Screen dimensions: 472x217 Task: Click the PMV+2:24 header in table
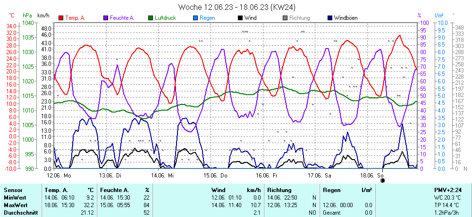(447, 190)
